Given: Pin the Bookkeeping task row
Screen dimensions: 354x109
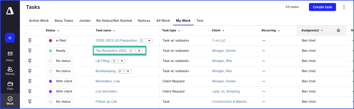Looking at the screenshot, I should coord(30,71).
